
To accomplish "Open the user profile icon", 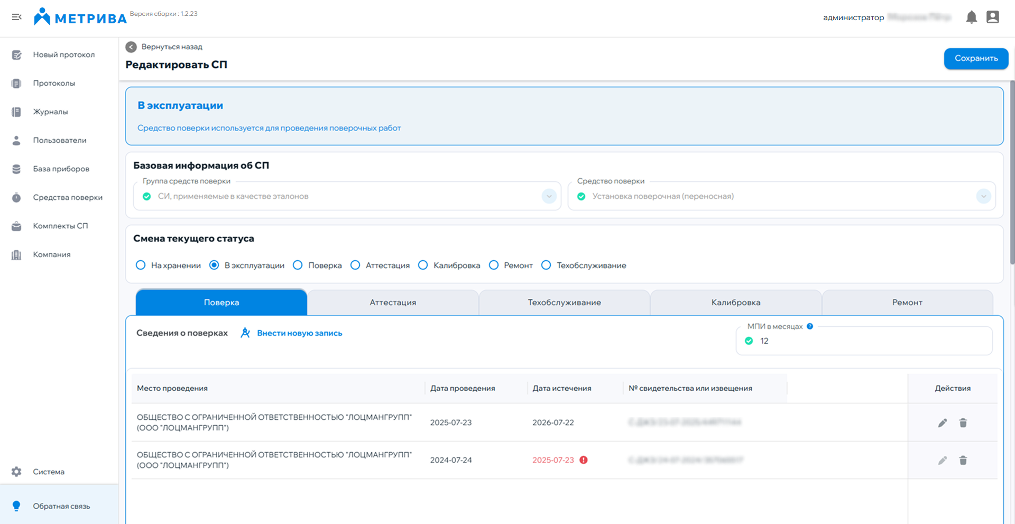I will pyautogui.click(x=992, y=17).
